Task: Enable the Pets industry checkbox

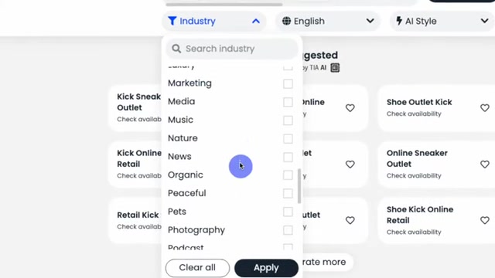Action: tap(288, 212)
